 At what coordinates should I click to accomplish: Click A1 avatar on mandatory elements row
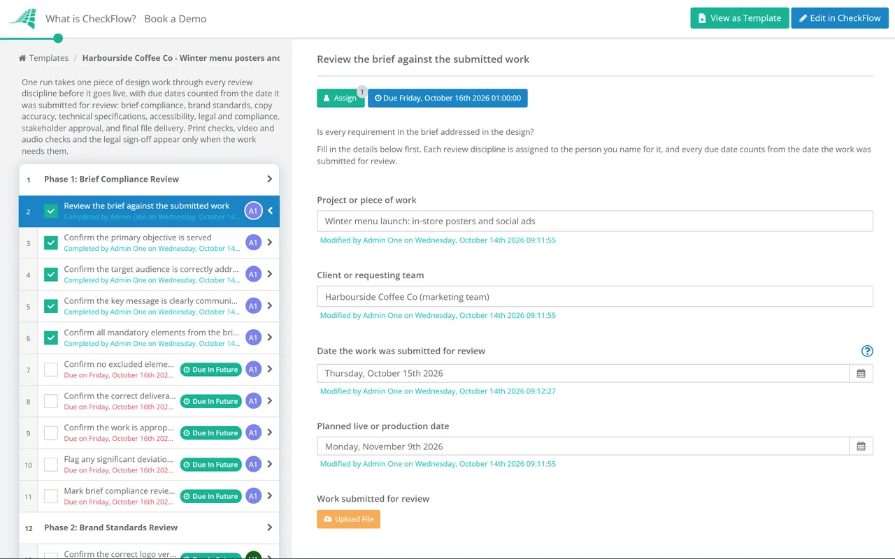[x=253, y=337]
